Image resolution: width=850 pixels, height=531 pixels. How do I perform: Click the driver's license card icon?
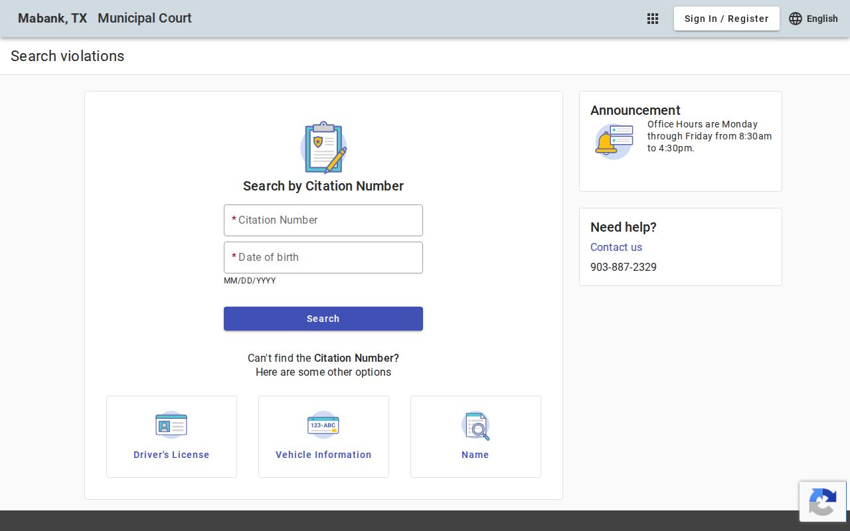(x=171, y=425)
